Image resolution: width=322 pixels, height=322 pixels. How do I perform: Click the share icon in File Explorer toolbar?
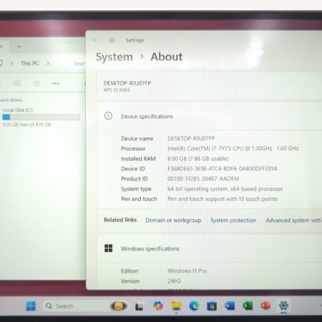pyautogui.click(x=36, y=83)
